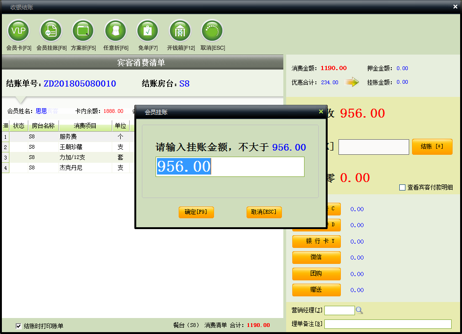This screenshot has height=334, width=462.
Task: Select the 方案折 discount plan icon
Action: 83,31
